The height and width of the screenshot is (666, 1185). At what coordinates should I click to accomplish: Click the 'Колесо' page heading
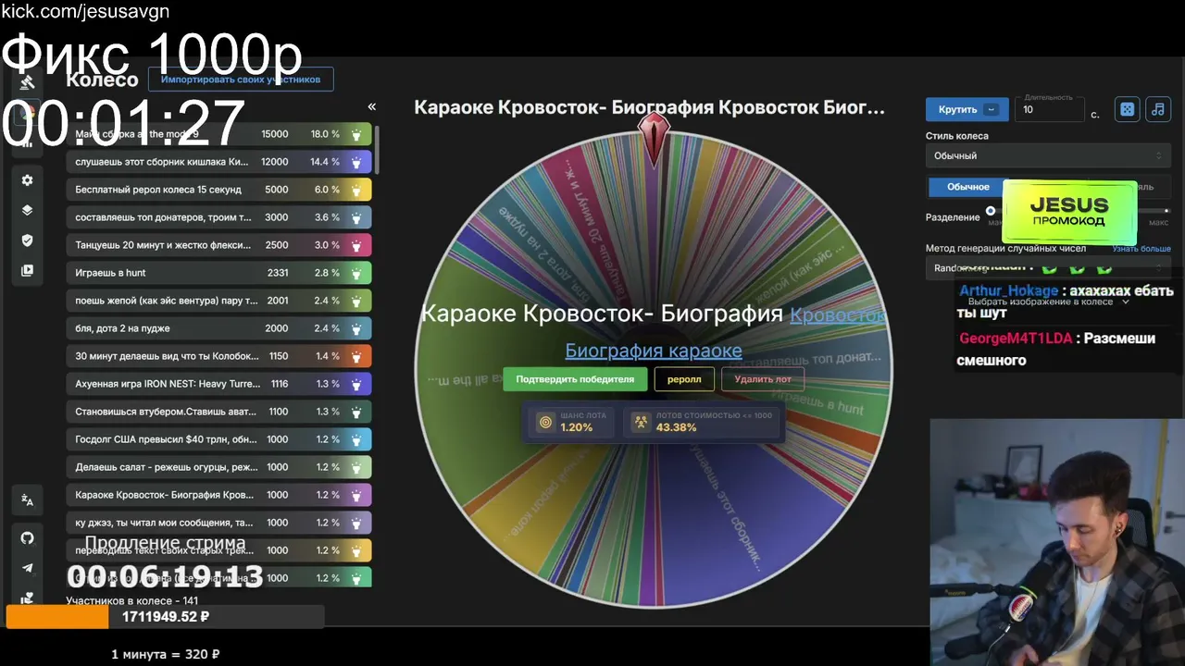pos(102,80)
